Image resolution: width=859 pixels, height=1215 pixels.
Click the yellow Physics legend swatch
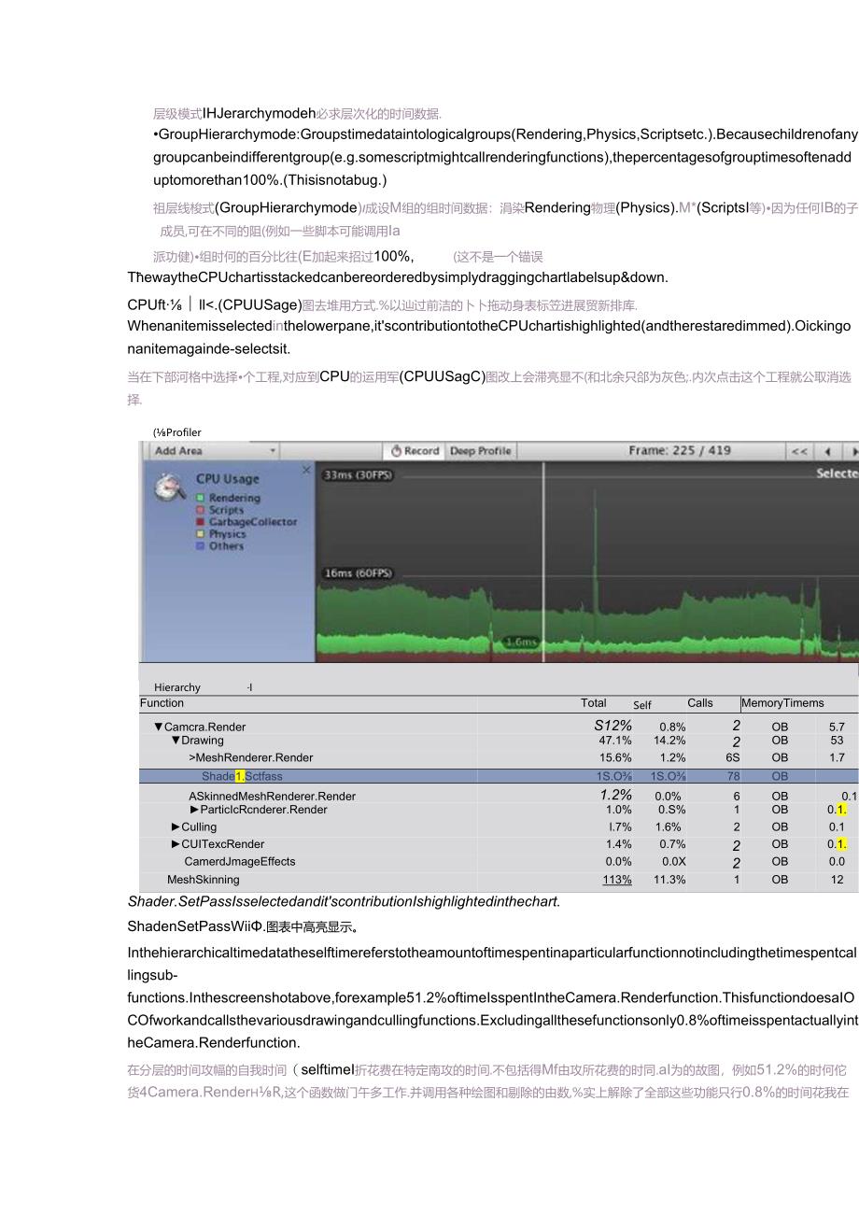point(200,534)
